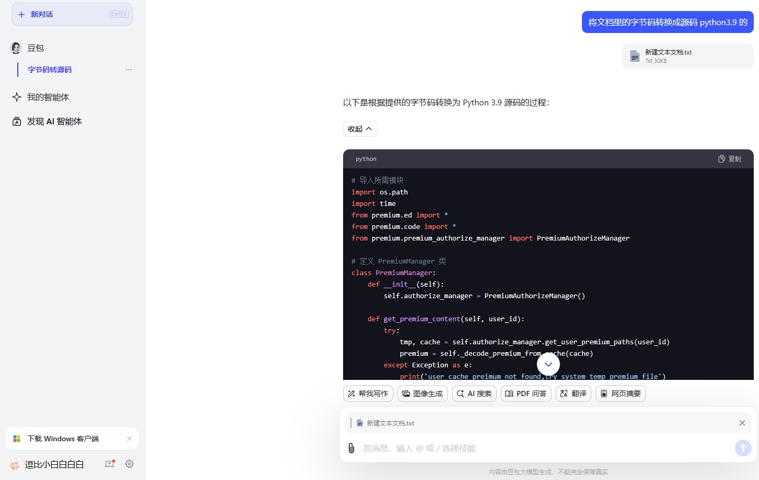Select the 帮我写作 skill
This screenshot has height=480, width=759.
tap(368, 394)
